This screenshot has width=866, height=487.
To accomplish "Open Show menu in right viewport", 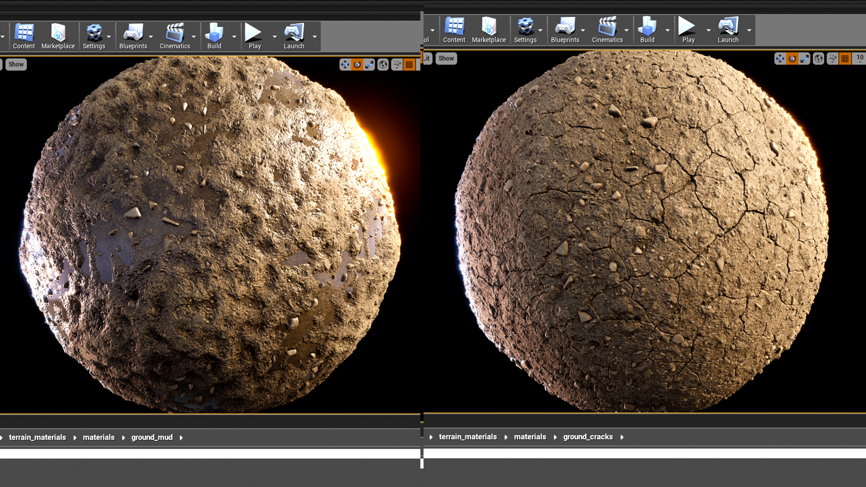I will 446,58.
